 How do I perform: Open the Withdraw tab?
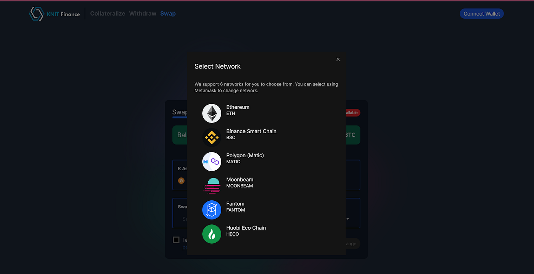coord(143,13)
